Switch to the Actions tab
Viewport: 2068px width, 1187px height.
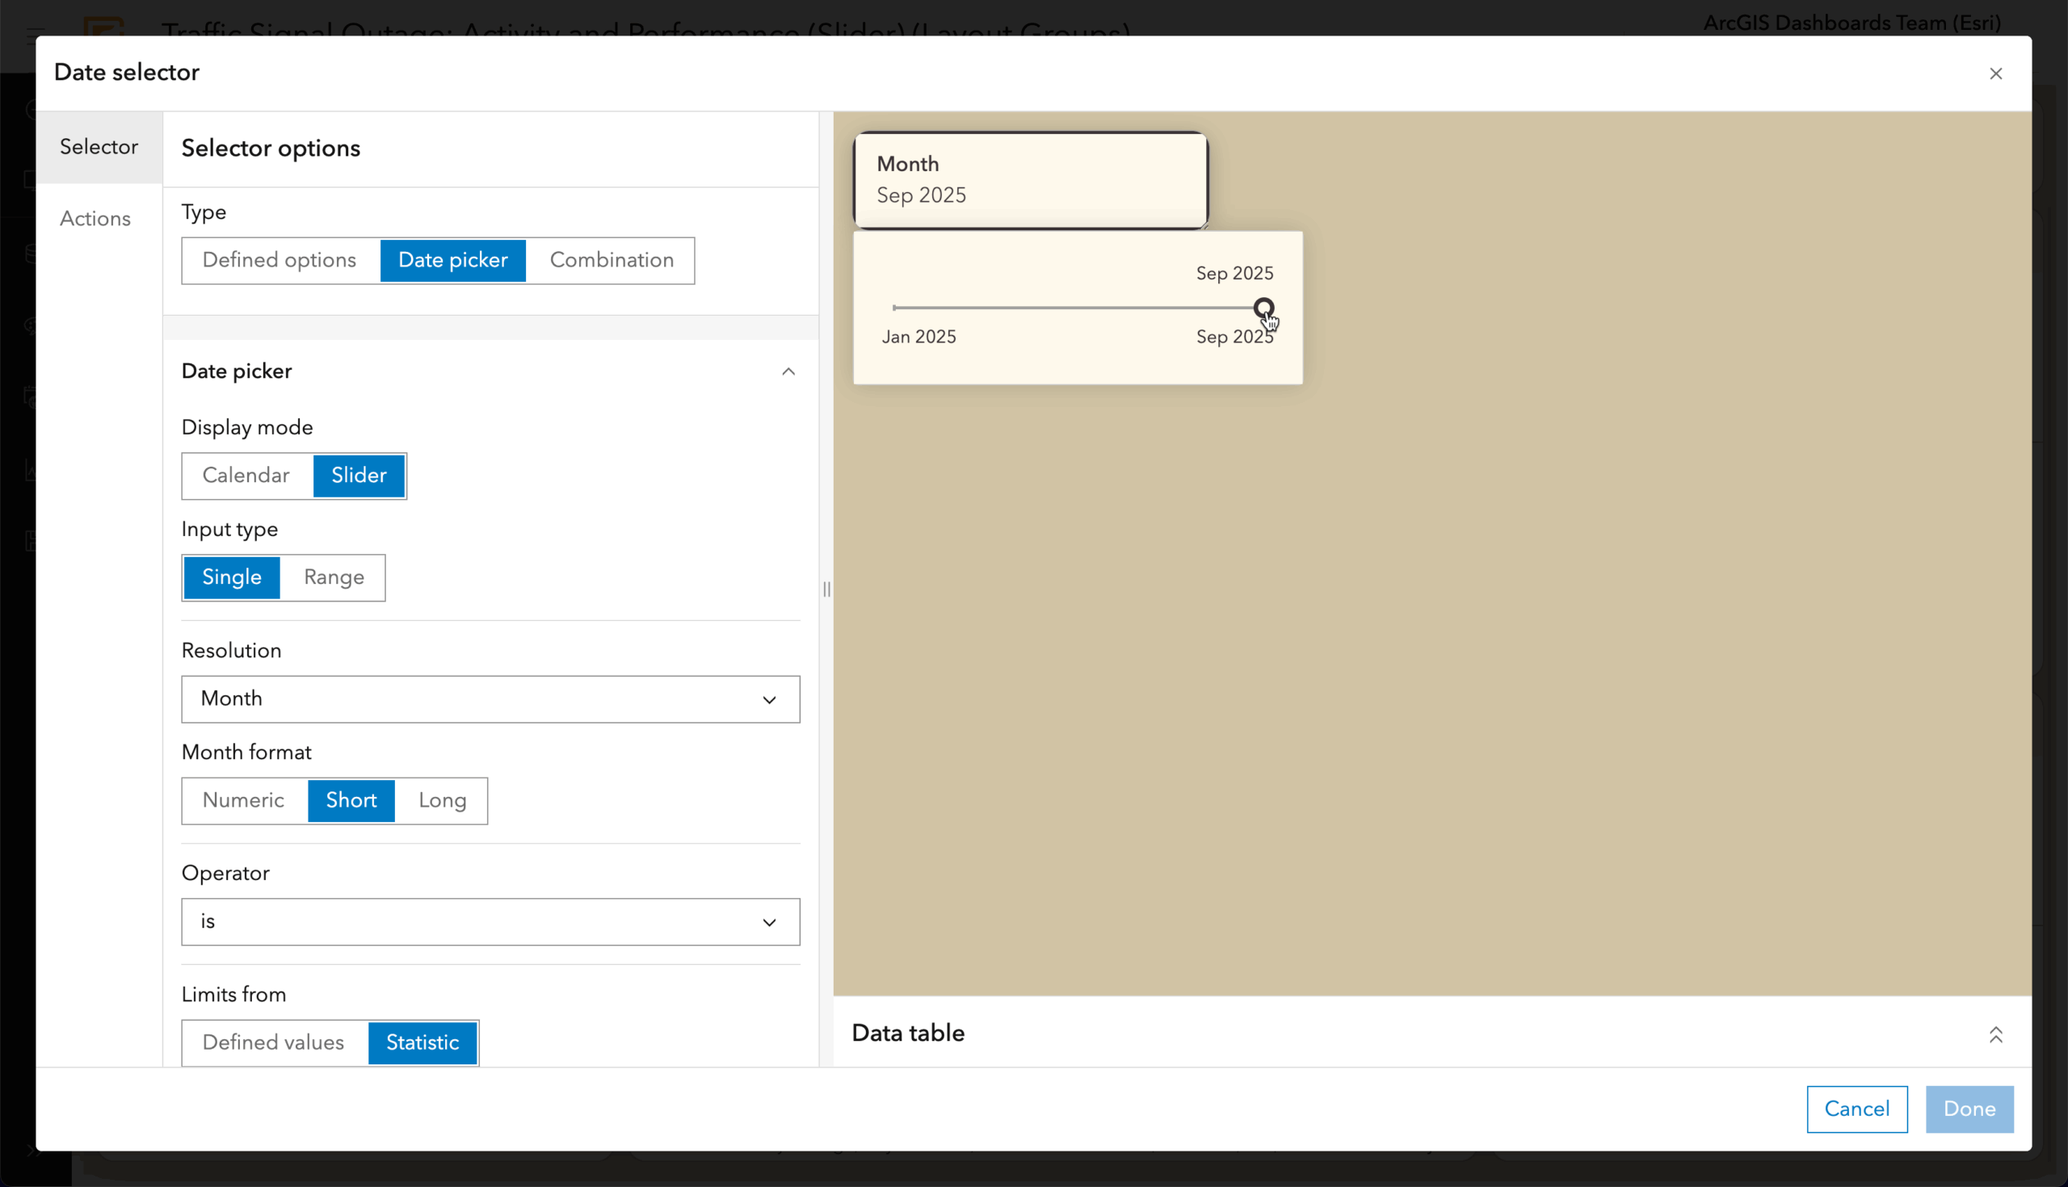point(95,218)
